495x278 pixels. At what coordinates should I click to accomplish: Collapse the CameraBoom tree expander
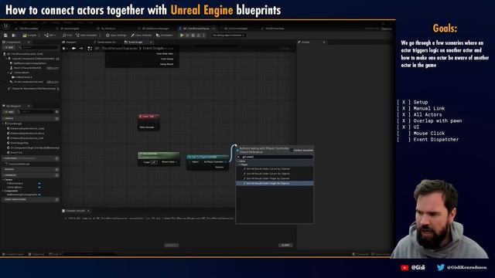[x=9, y=73]
